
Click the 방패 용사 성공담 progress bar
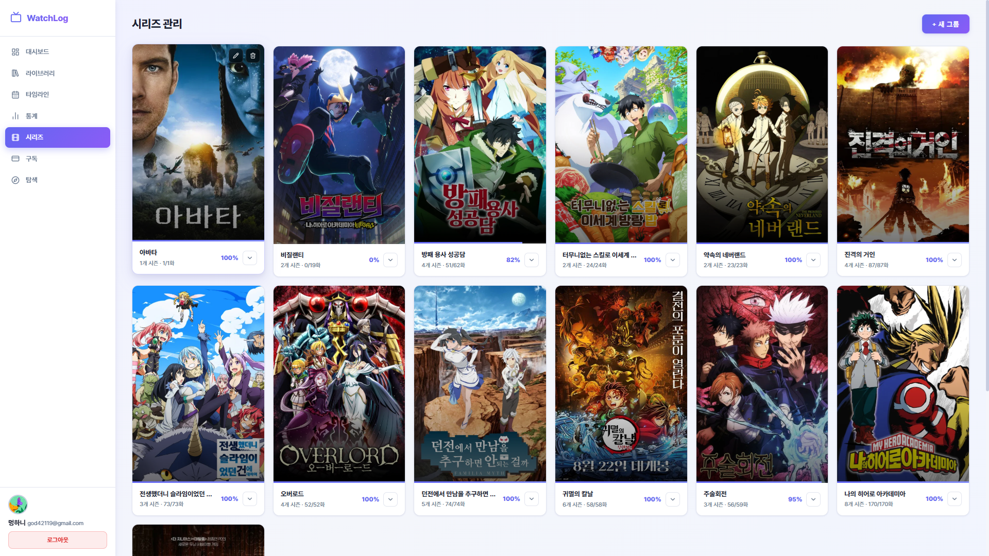point(480,242)
